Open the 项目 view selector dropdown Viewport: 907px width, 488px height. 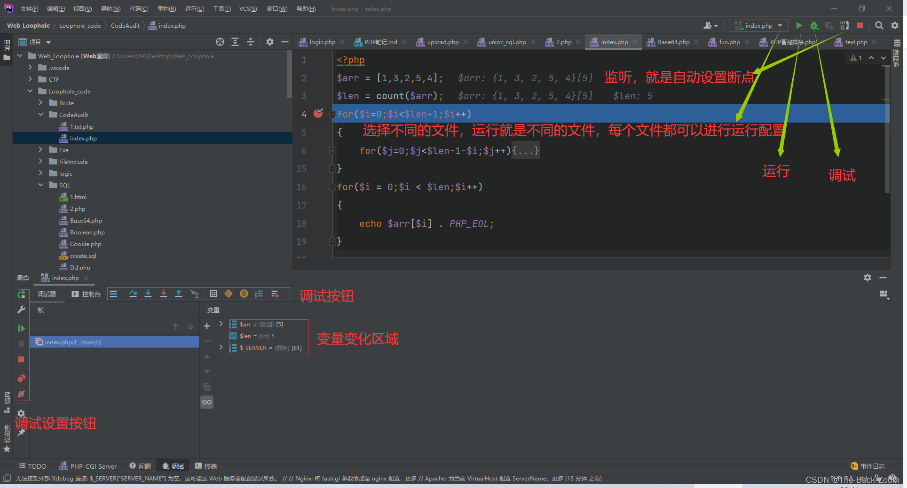(35, 42)
